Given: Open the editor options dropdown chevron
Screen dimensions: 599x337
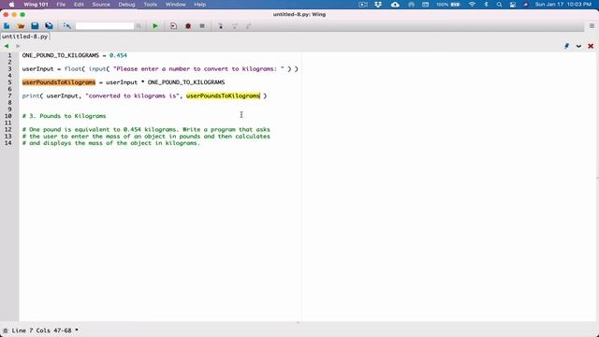Looking at the screenshot, I should pos(578,46).
